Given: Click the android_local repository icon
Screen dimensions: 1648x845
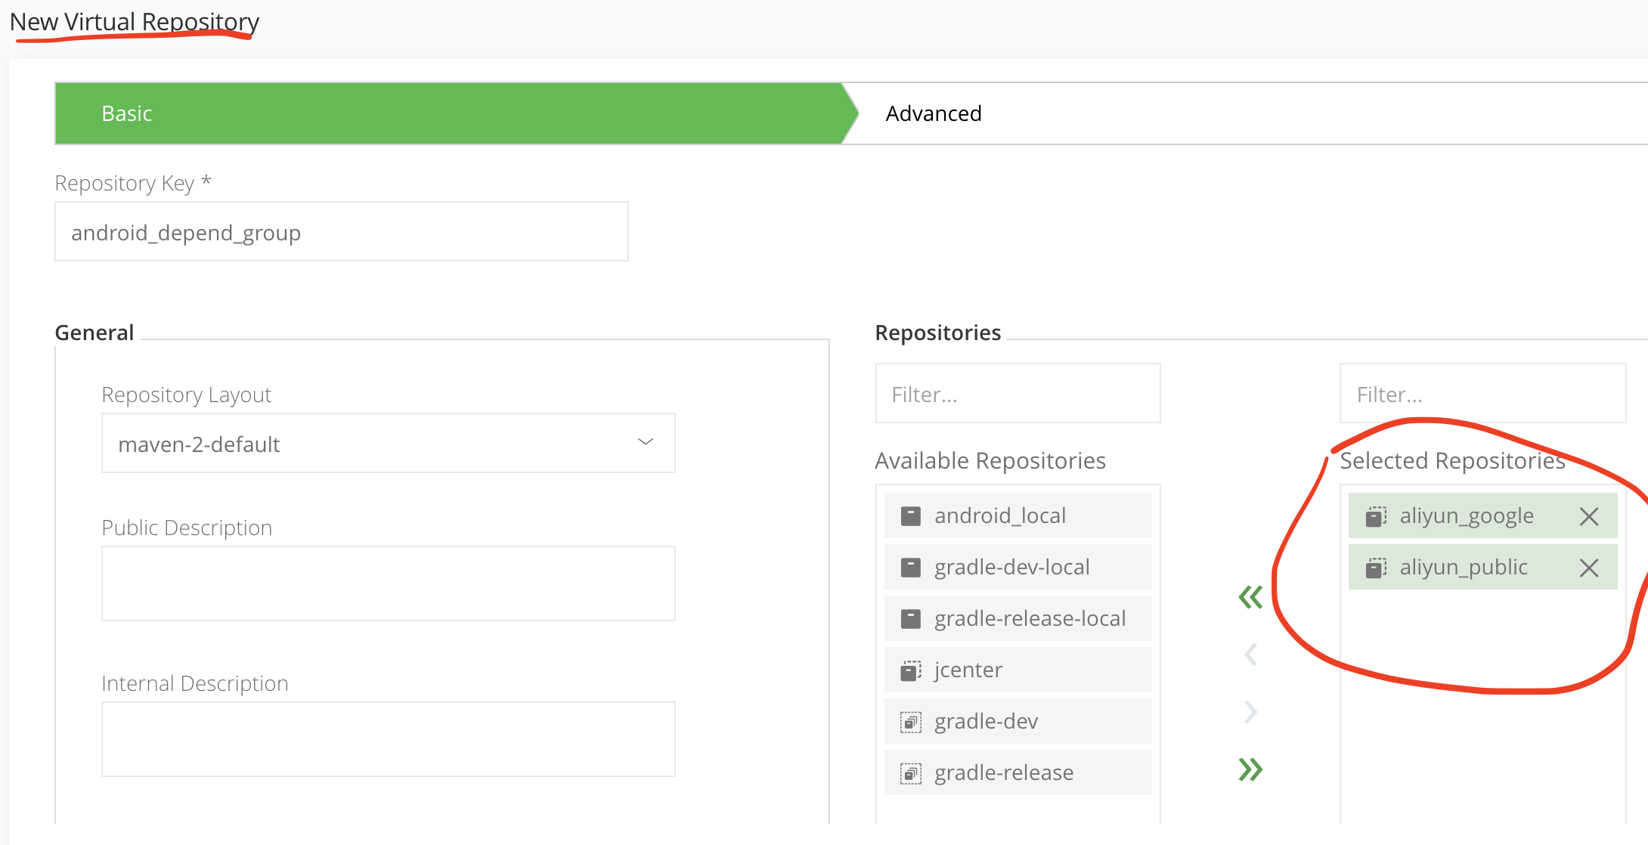Looking at the screenshot, I should click(x=911, y=516).
